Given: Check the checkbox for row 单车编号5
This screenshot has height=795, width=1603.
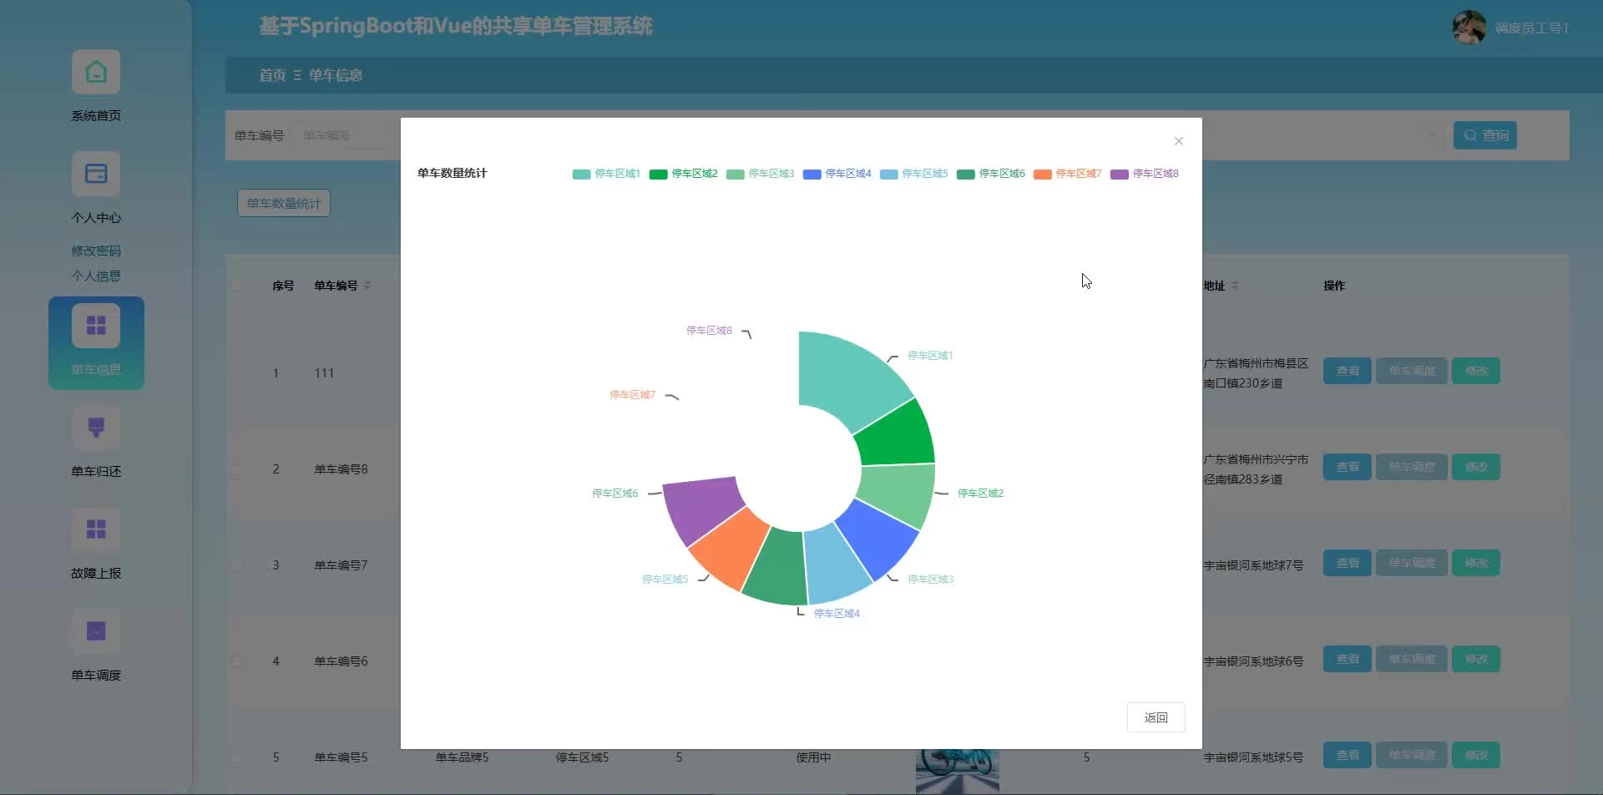Looking at the screenshot, I should pos(237,757).
